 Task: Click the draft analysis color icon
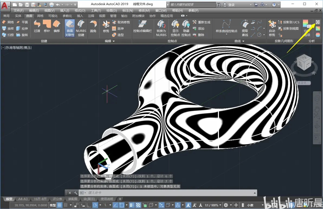[x=318, y=35]
